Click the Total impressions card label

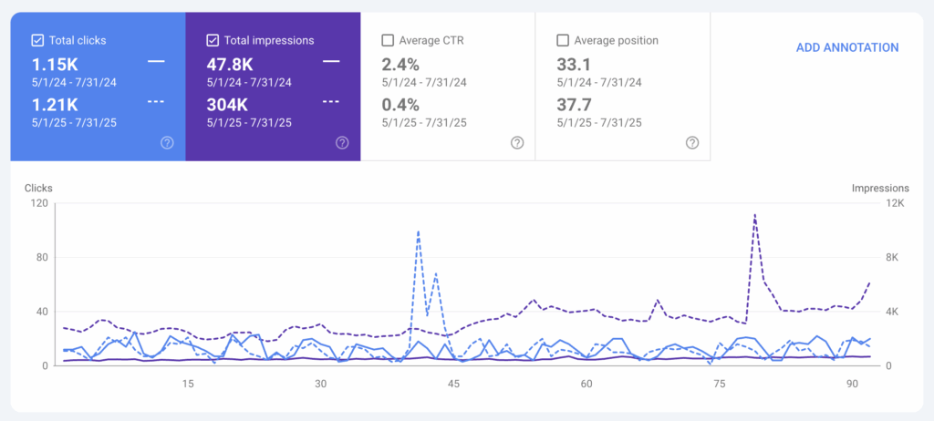point(269,40)
